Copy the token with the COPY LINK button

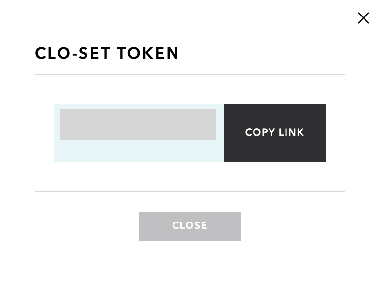[x=274, y=133]
